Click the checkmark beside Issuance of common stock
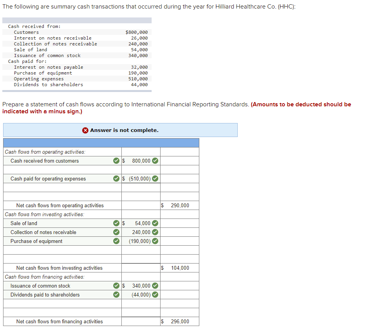 tap(116, 286)
